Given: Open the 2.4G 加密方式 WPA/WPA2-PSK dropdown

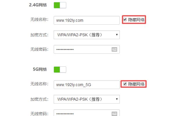Looking at the screenshot, I should 87,35.
